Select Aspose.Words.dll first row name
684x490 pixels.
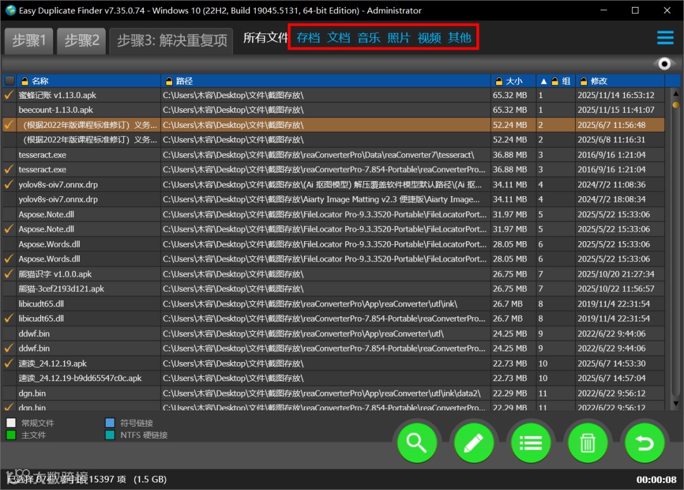(49, 244)
